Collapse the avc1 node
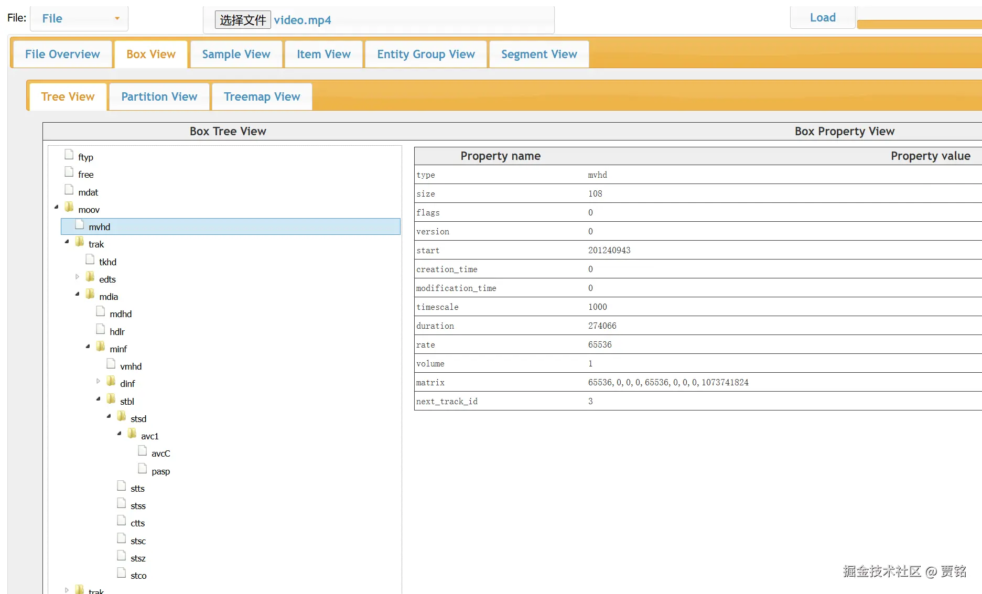Image resolution: width=982 pixels, height=594 pixels. pyautogui.click(x=120, y=434)
